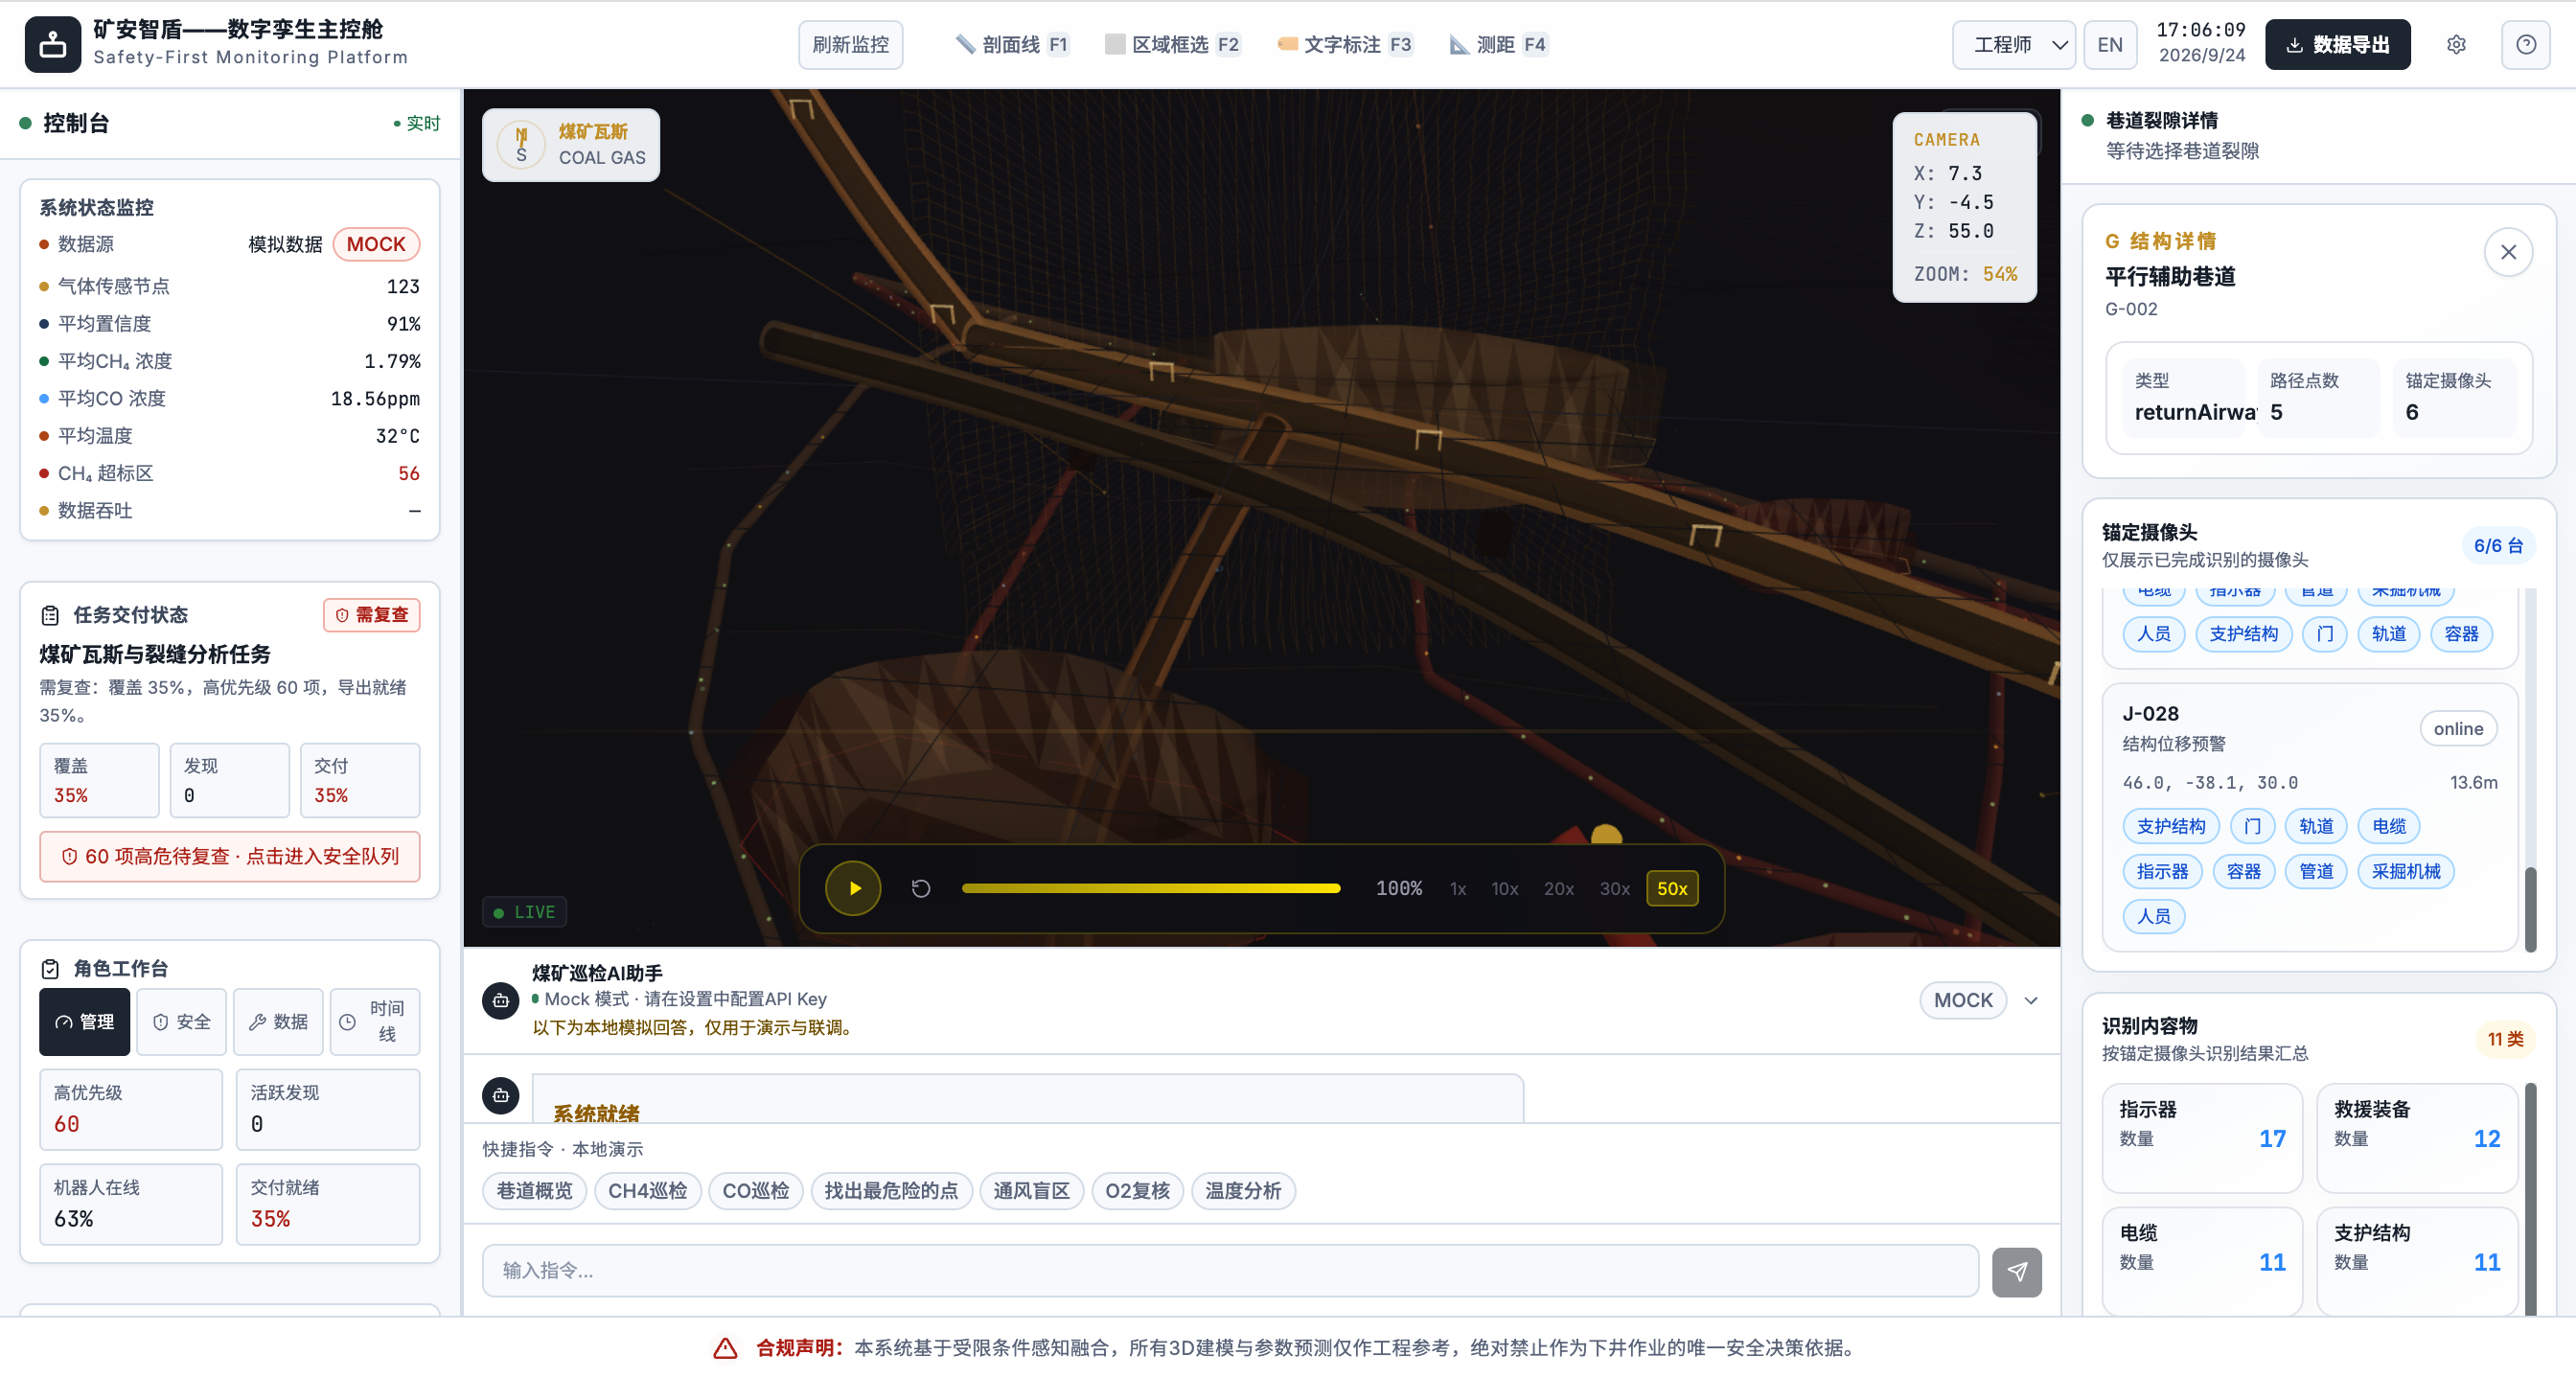2576x1378 pixels.
Task: Open the MOCK mode selector in assistant
Action: click(x=1962, y=1001)
